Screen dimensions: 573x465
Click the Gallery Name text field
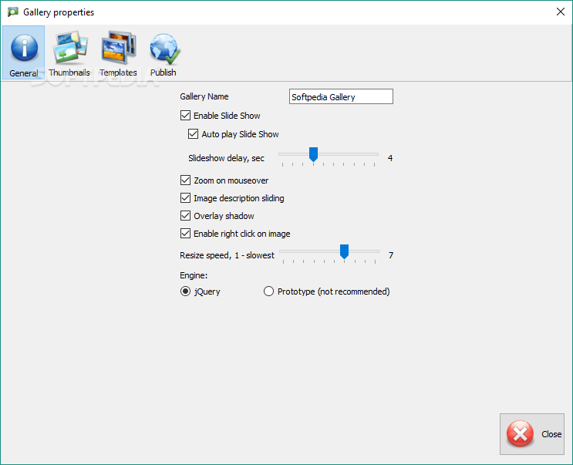click(341, 97)
